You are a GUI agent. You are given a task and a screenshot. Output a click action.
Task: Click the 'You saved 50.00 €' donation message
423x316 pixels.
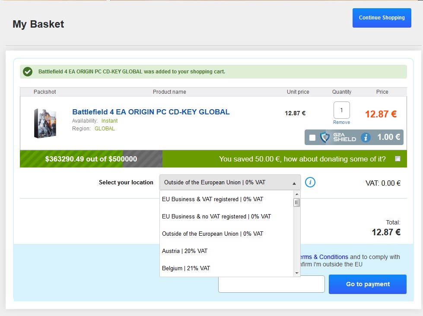(302, 159)
